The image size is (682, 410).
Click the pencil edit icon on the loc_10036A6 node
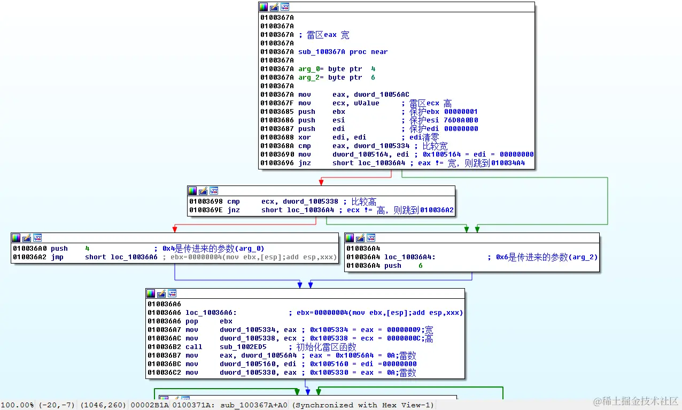click(x=161, y=293)
